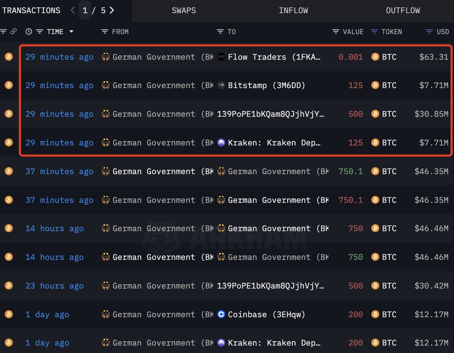
Task: Go to the previous transactions page
Action: pos(73,10)
